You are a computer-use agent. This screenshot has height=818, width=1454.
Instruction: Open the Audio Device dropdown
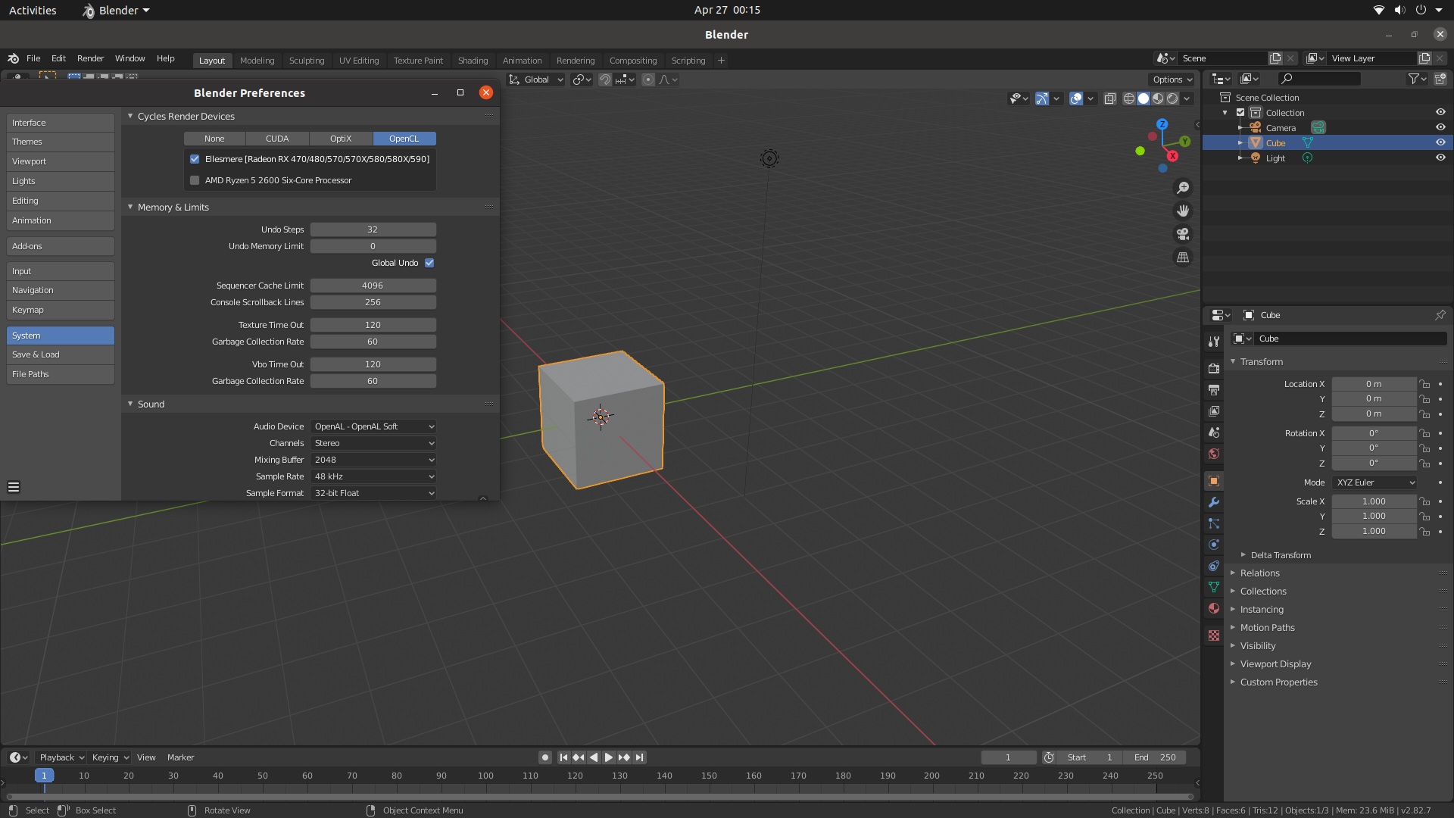pyautogui.click(x=373, y=426)
